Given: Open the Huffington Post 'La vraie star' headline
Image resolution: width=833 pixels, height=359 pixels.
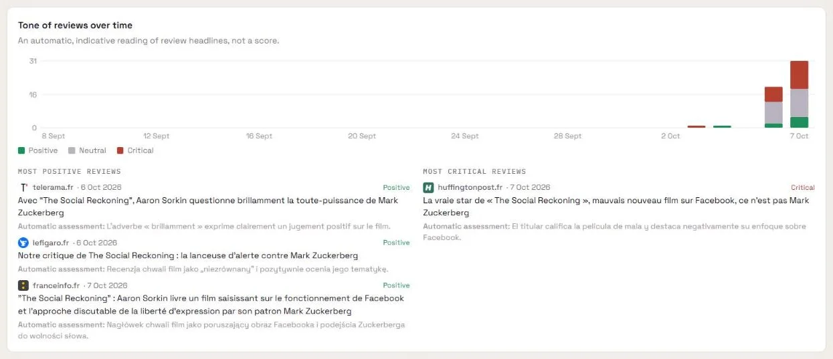Looking at the screenshot, I should [616, 207].
